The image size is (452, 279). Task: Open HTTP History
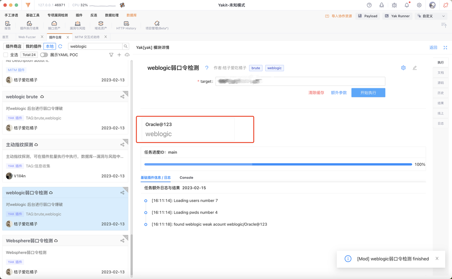point(126,25)
